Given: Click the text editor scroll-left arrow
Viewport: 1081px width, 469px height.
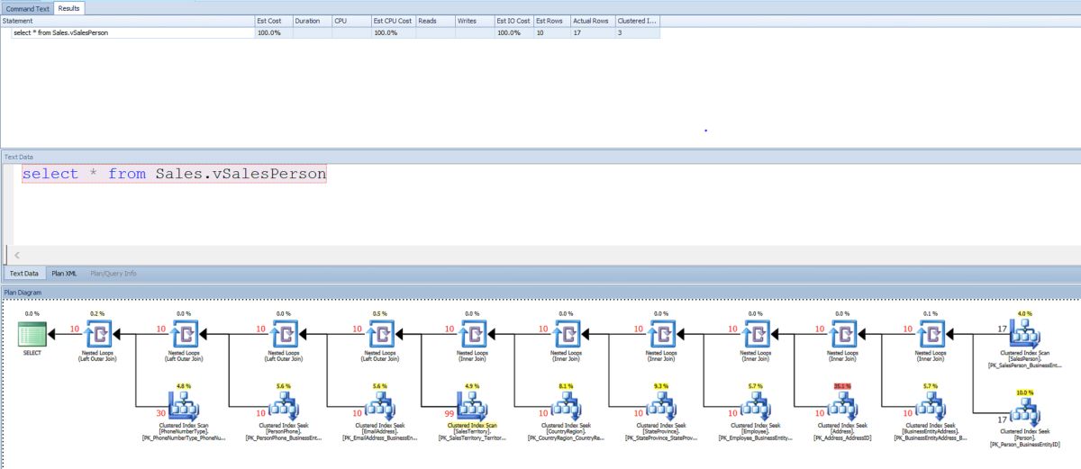Looking at the screenshot, I should (x=16, y=256).
